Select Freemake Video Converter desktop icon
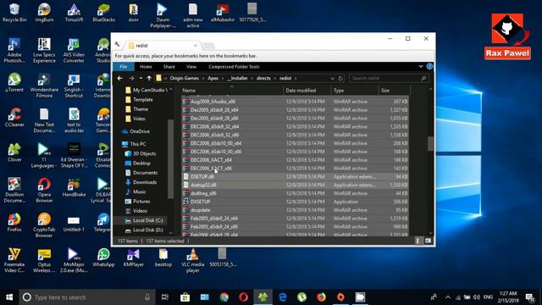 tap(14, 260)
